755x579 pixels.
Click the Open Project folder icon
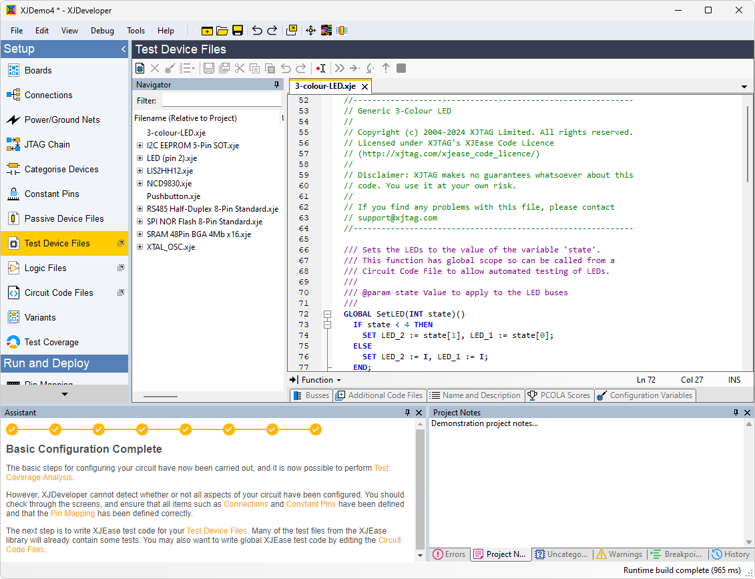[x=222, y=31]
